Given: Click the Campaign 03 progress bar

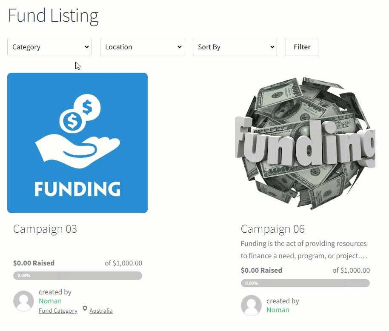Looking at the screenshot, I should click(x=77, y=276).
